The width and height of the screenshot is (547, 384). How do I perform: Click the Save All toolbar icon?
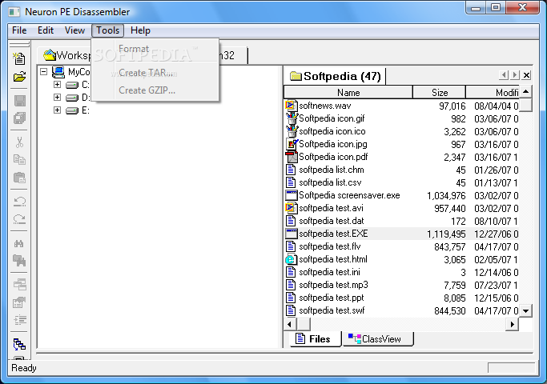click(x=19, y=118)
